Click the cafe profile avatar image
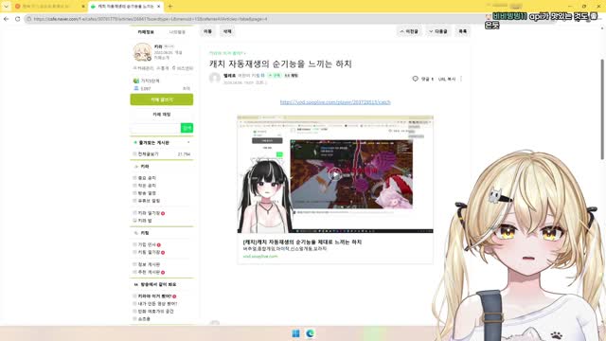 (x=142, y=52)
